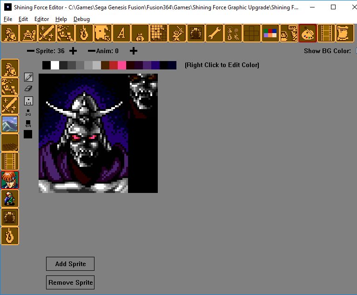Pick the first black palette swatch
The height and width of the screenshot is (295, 357).
[47, 65]
